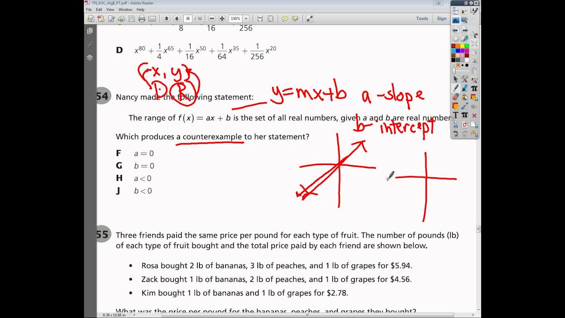Viewport: 565px width, 318px height.
Task: Select the pen tool in the floating palette
Action: 456,88
